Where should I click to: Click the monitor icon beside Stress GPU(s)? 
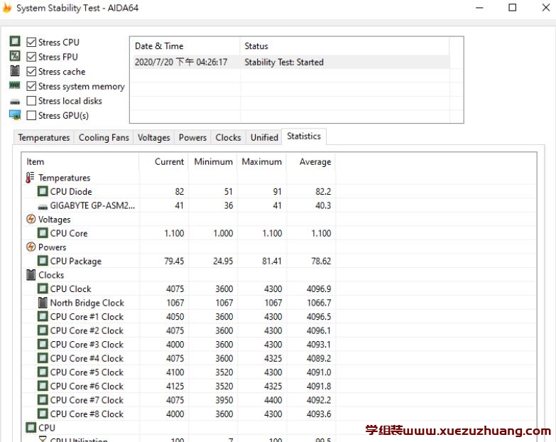[x=15, y=115]
